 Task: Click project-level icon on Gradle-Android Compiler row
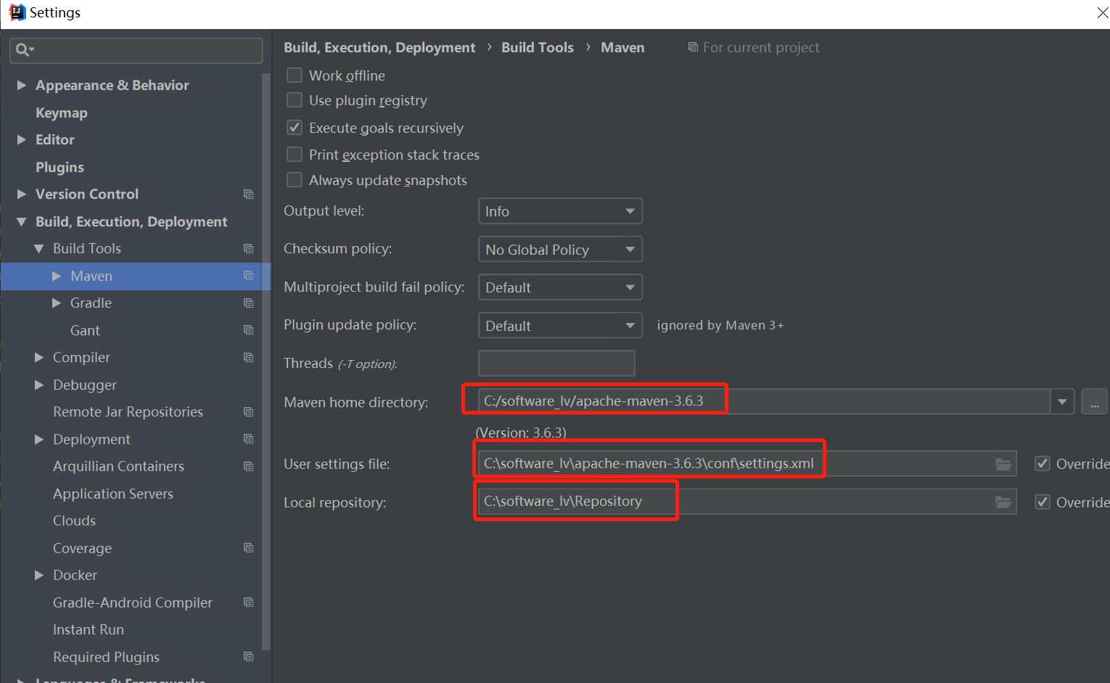pyautogui.click(x=249, y=602)
